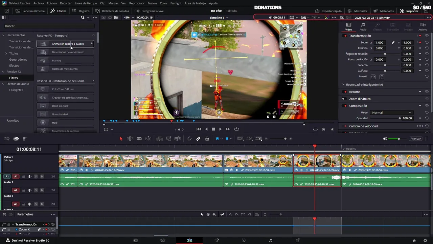Image resolution: width=433 pixels, height=244 pixels.
Task: Flip image vertically Invertir icon
Action: pyautogui.click(x=382, y=77)
